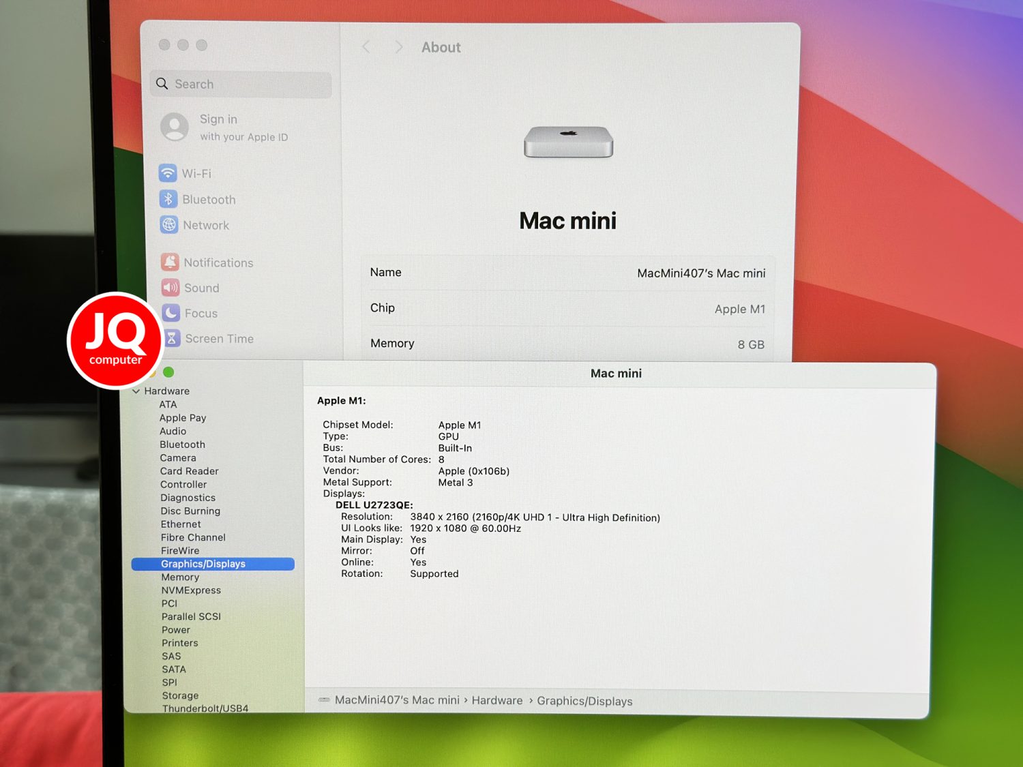Select Parallel SCSI in the Hardware list
The height and width of the screenshot is (767, 1023).
[x=191, y=616]
